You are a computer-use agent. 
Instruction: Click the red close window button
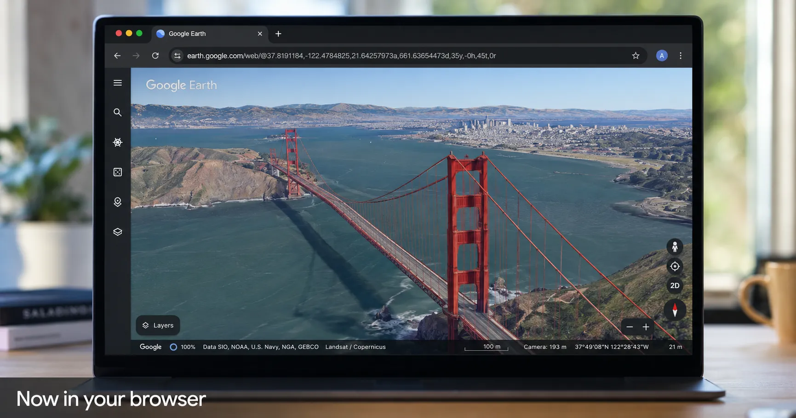tap(119, 33)
